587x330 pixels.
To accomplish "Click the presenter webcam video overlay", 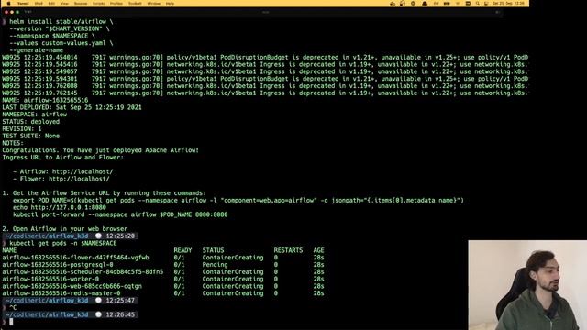I will tap(527, 285).
